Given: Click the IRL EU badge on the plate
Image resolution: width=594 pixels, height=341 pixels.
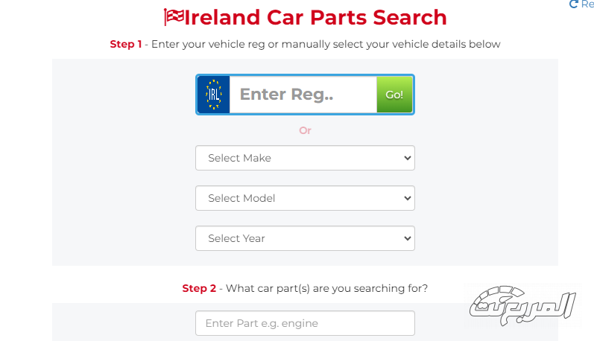Looking at the screenshot, I should [214, 95].
